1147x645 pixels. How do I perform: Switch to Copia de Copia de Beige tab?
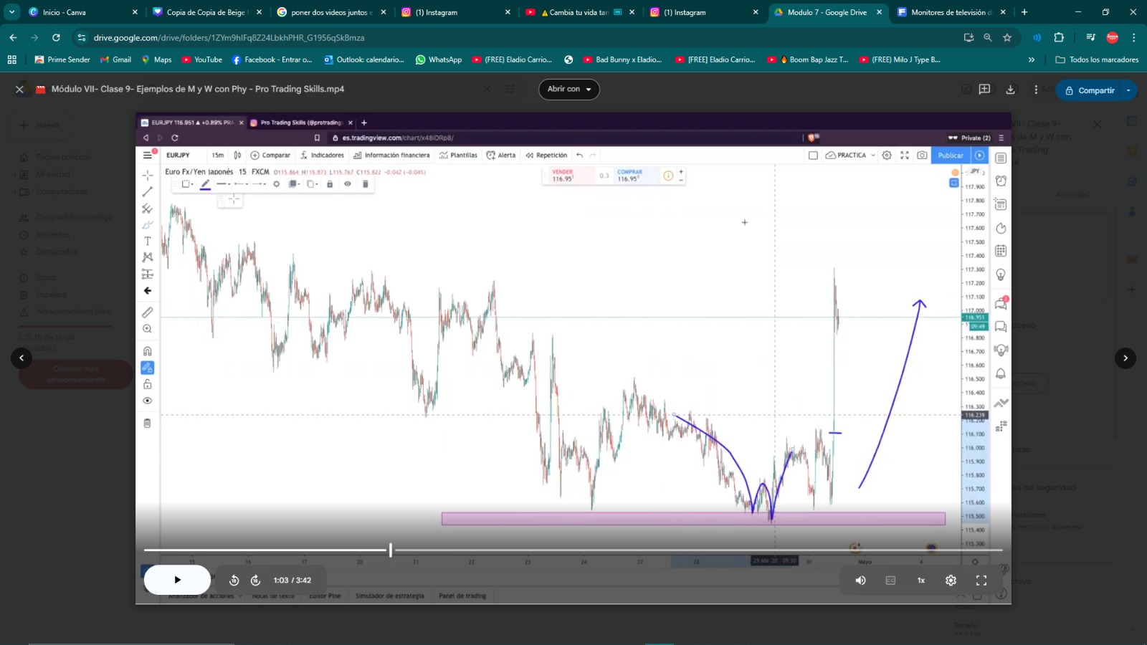tap(206, 12)
